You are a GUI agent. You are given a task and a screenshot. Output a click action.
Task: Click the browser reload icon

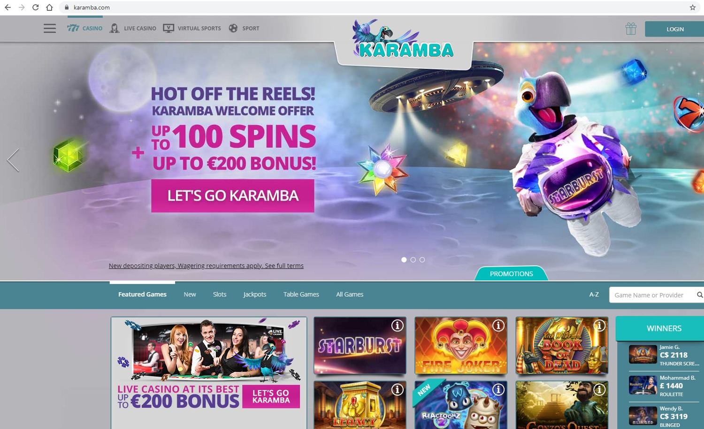tap(35, 8)
